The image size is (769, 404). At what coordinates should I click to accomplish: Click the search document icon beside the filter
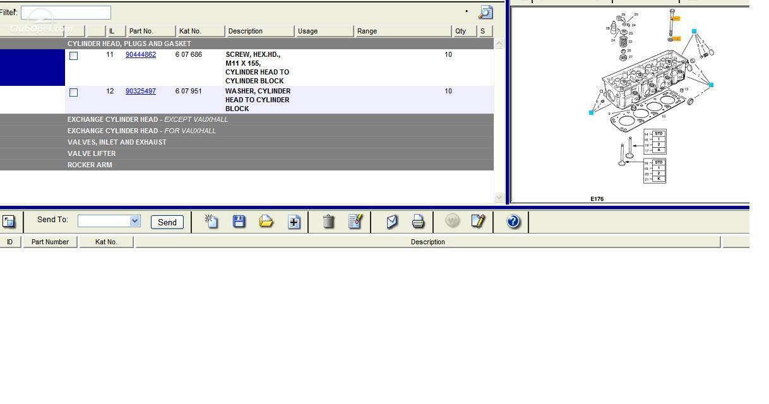coord(486,13)
